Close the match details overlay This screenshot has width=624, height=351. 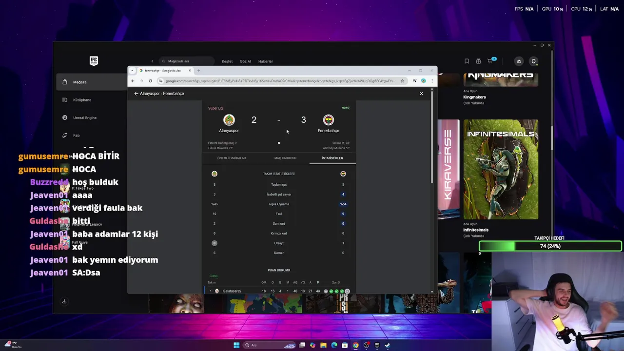click(x=422, y=94)
